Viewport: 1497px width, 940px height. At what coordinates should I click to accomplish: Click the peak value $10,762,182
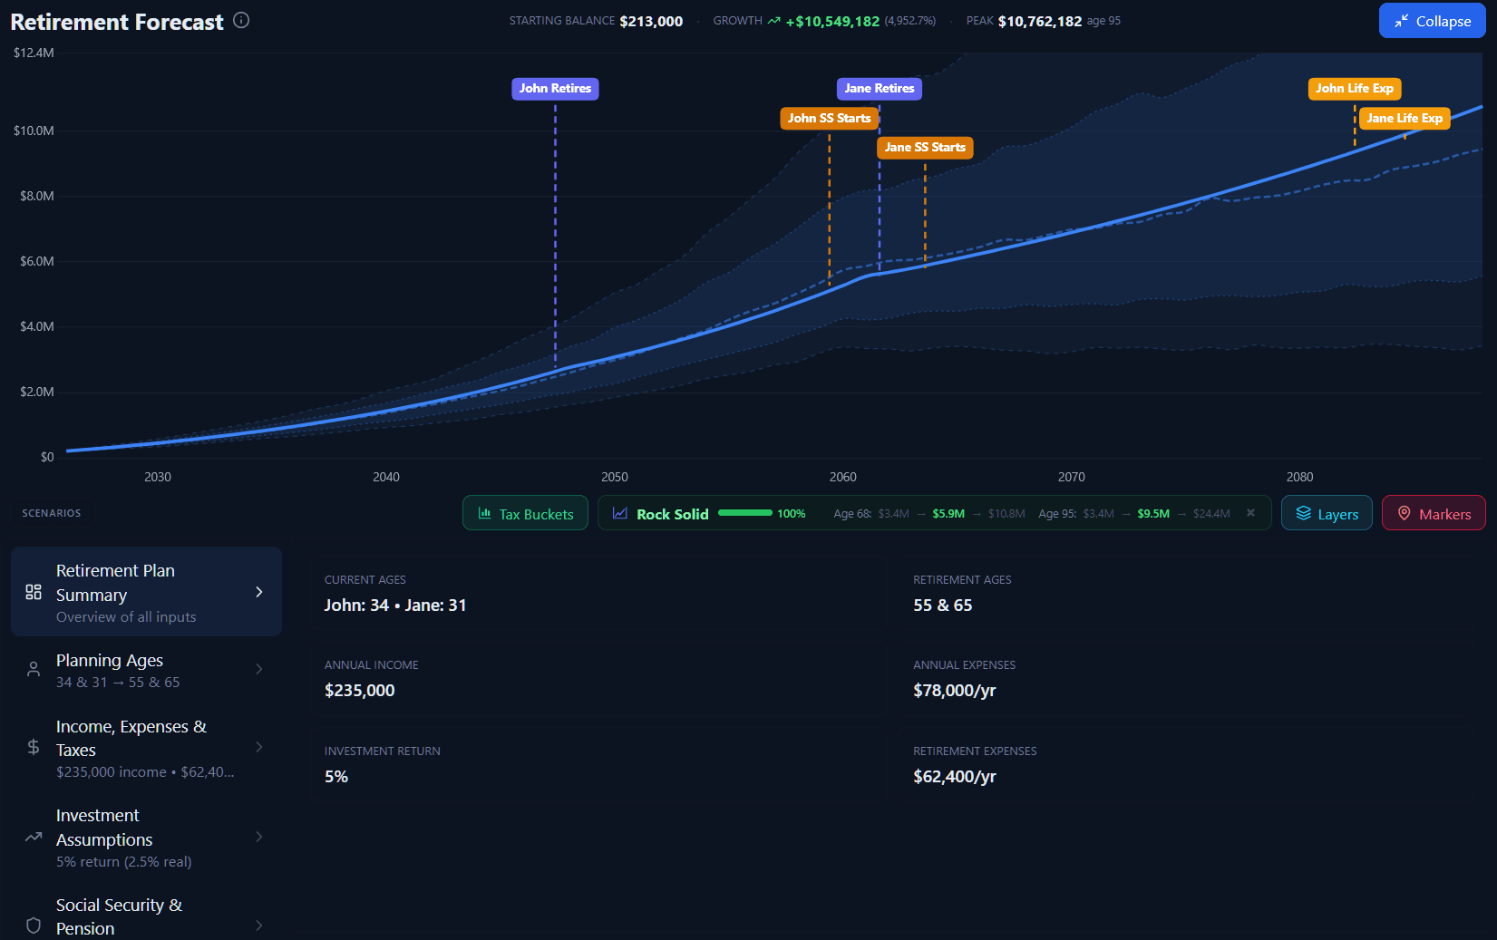pos(1040,21)
